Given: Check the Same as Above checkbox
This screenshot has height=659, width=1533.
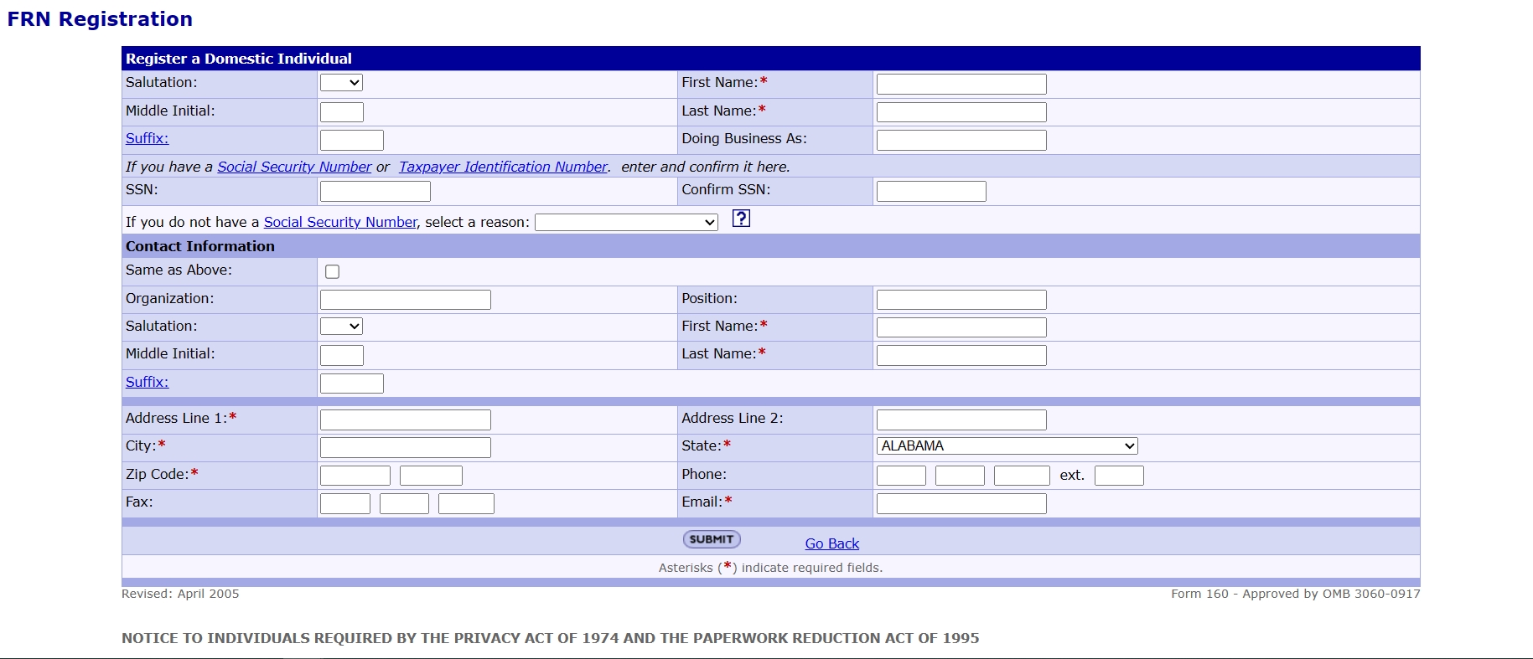Looking at the screenshot, I should coord(333,271).
